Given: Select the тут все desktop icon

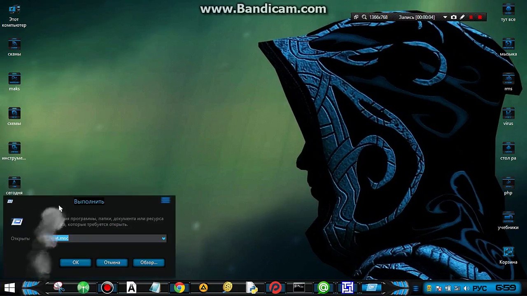Looking at the screenshot, I should click(508, 13).
